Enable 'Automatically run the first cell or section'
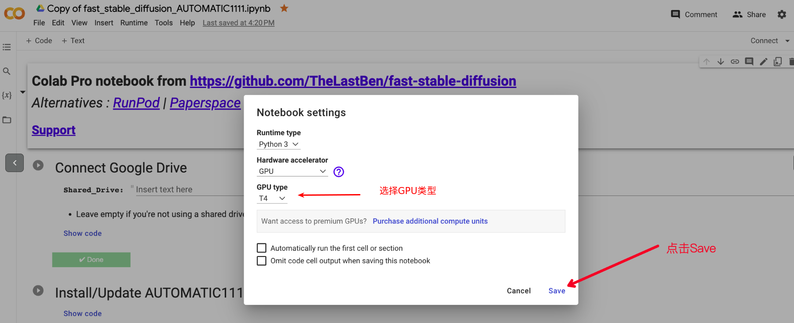The image size is (794, 323). coord(261,248)
